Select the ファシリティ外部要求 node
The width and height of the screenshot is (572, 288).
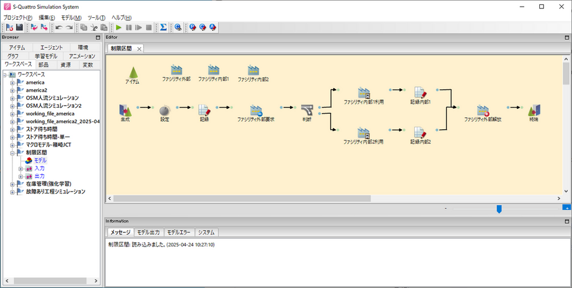tap(256, 110)
